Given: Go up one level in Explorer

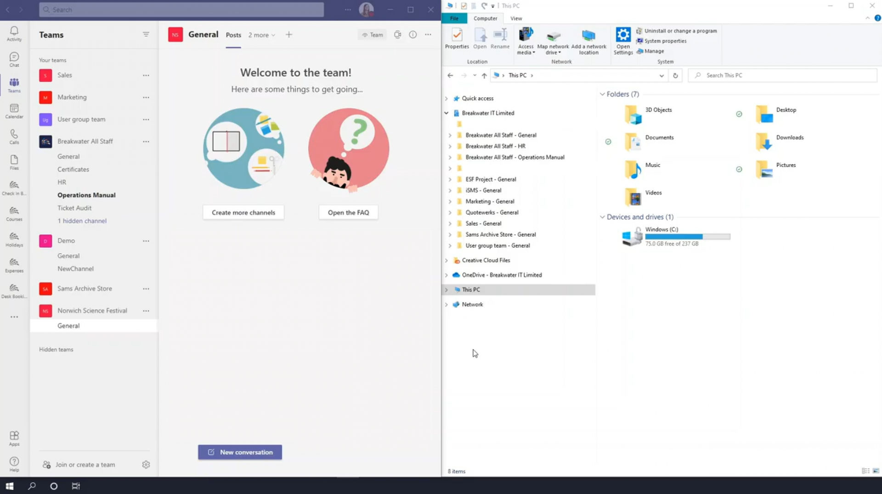Looking at the screenshot, I should point(484,76).
